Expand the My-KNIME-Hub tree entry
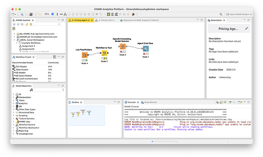 tap(14, 33)
